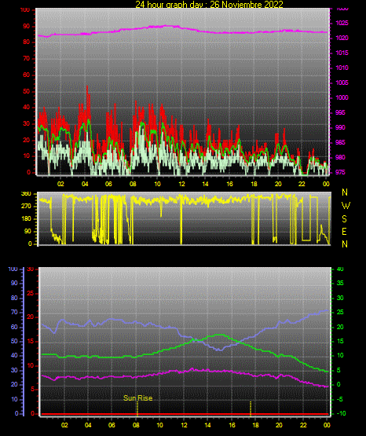Click the green temperature axis label -5

tap(340, 399)
